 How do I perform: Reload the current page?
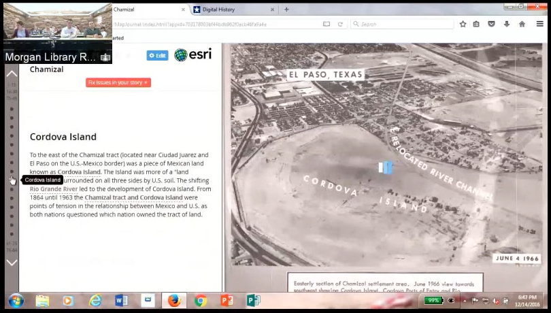click(340, 24)
